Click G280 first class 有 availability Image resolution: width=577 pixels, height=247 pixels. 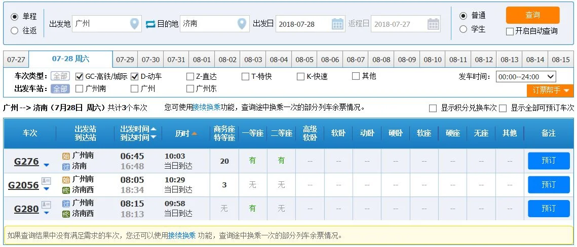pos(252,208)
